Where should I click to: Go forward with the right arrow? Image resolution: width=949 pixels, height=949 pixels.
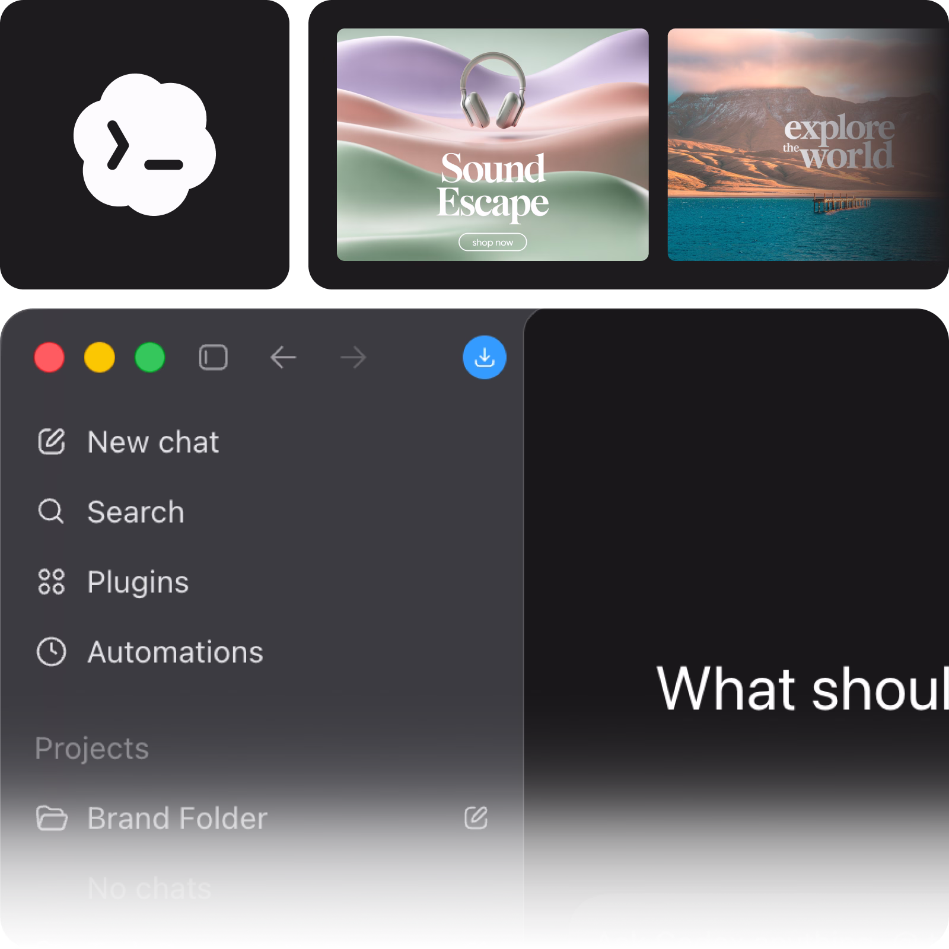(354, 358)
